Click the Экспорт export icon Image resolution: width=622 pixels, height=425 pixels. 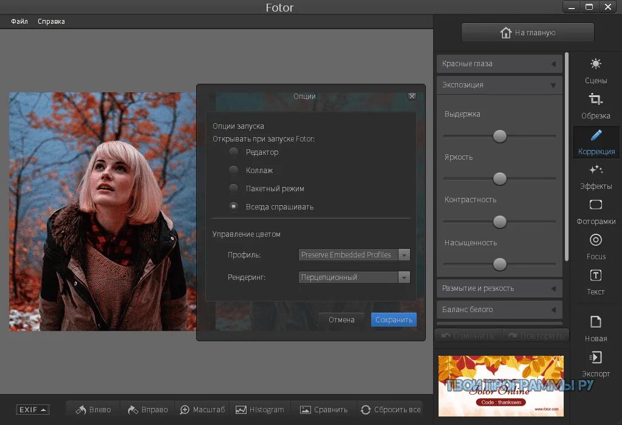(x=595, y=357)
